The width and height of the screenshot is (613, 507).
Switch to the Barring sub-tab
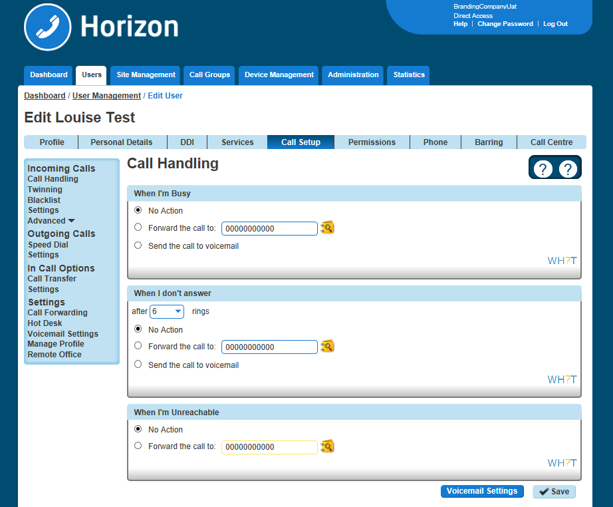(489, 142)
